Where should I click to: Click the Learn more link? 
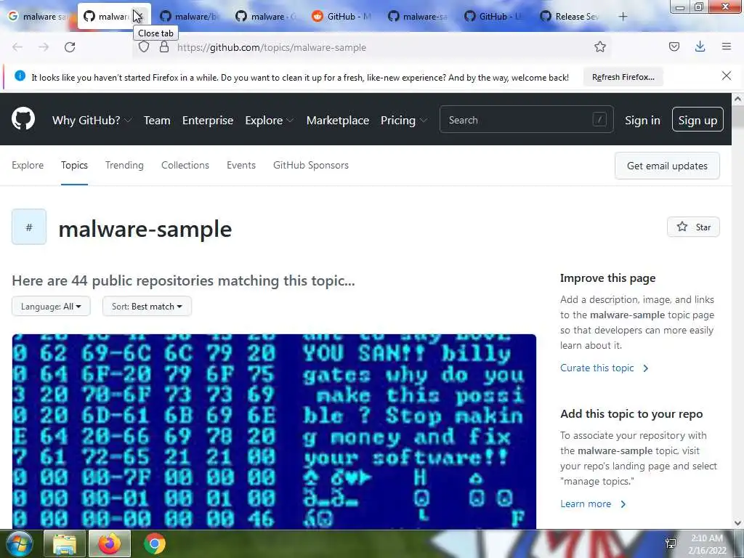click(x=593, y=504)
